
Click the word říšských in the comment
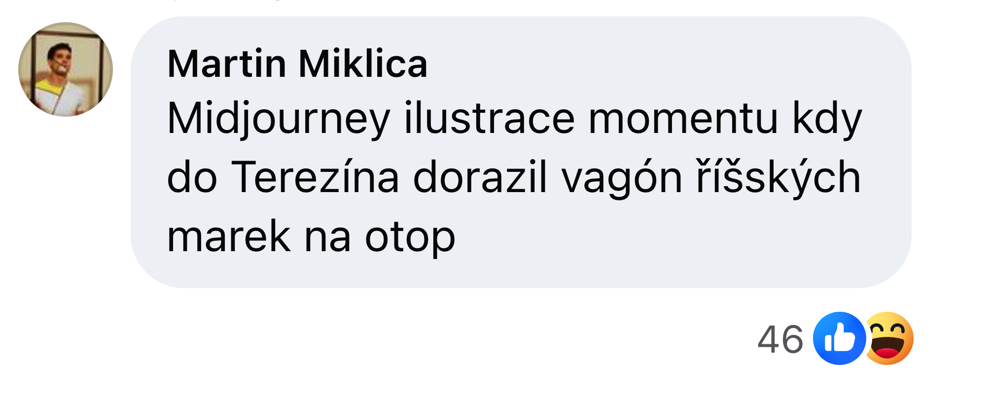pyautogui.click(x=778, y=178)
